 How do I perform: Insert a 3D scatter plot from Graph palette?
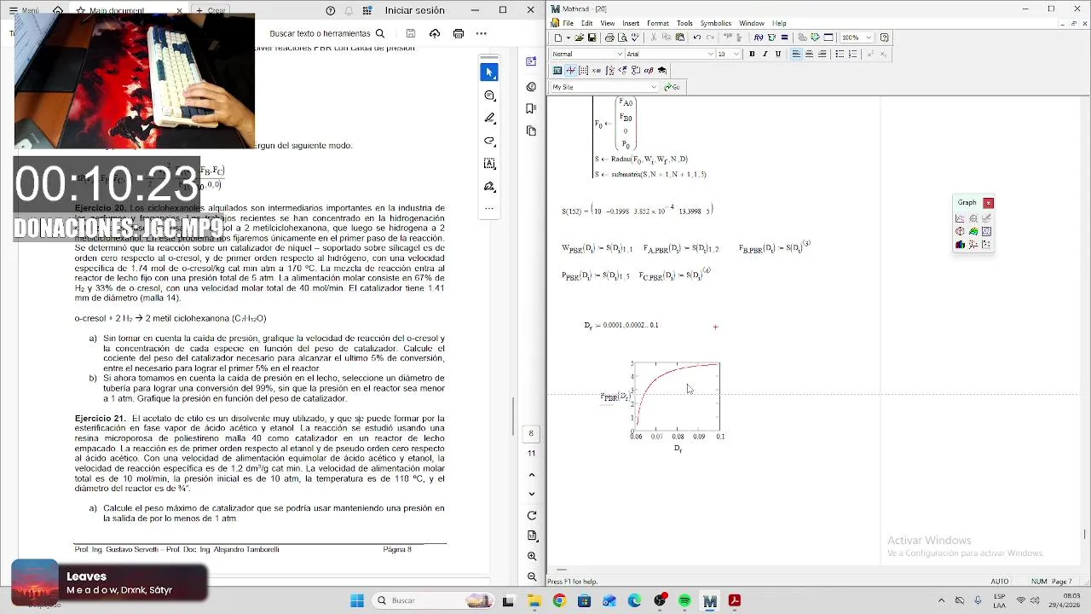click(x=973, y=245)
